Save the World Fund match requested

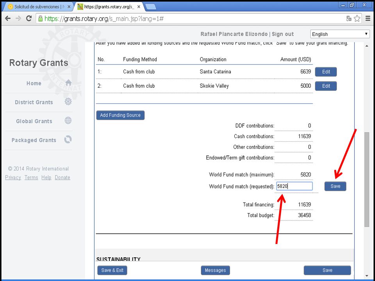point(335,186)
